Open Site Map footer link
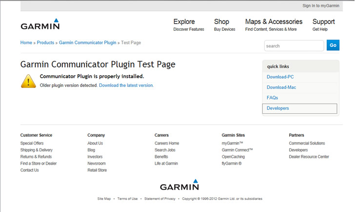Viewport: 356px width, 212px height. tap(104, 199)
